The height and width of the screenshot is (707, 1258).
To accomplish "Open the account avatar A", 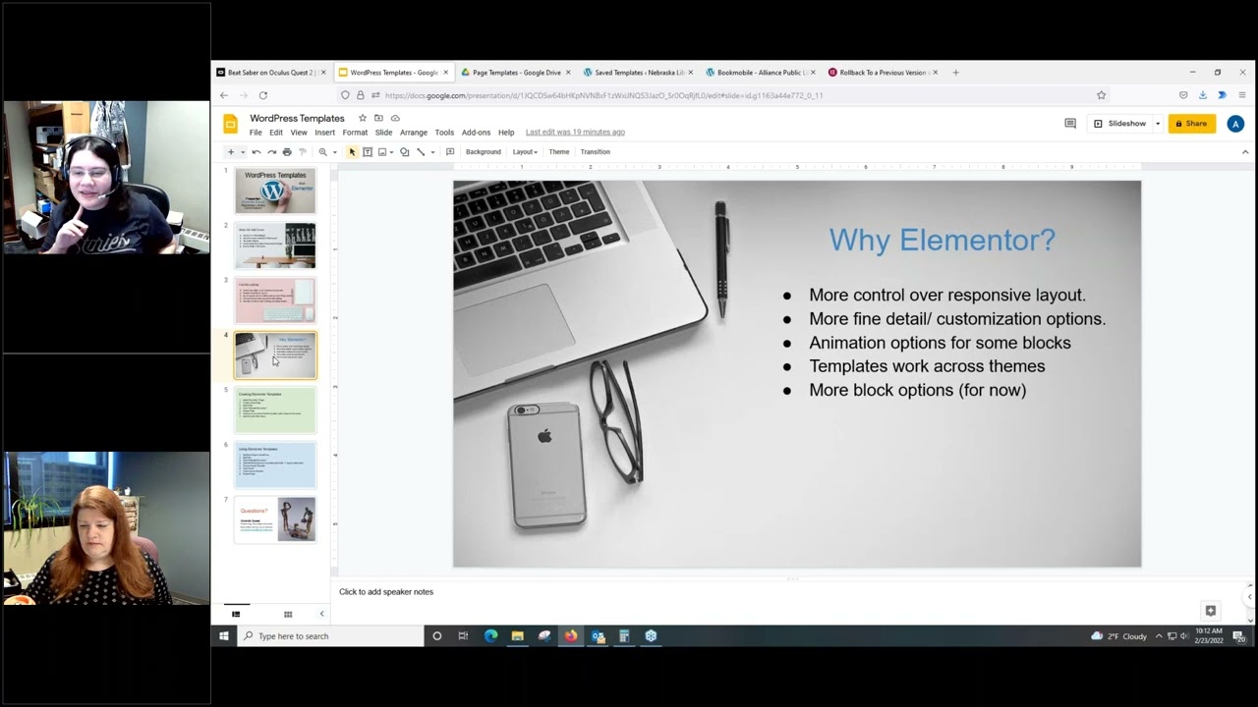I will coord(1235,124).
